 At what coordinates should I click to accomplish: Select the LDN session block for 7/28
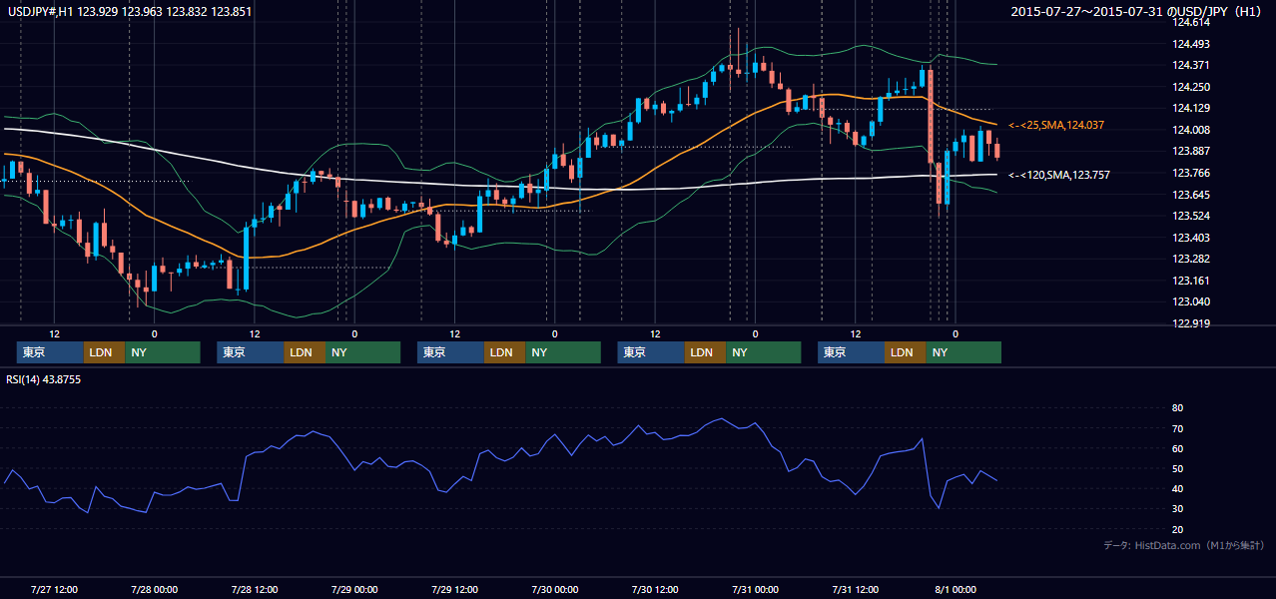[304, 352]
